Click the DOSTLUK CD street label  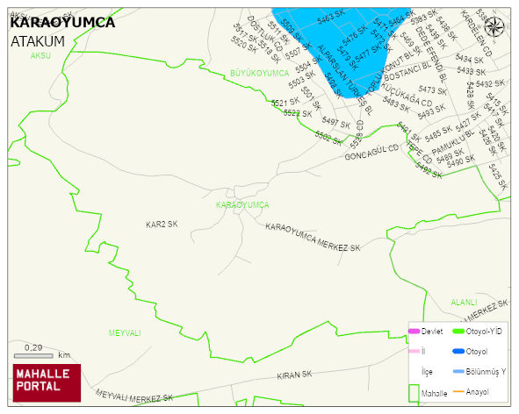point(265,33)
